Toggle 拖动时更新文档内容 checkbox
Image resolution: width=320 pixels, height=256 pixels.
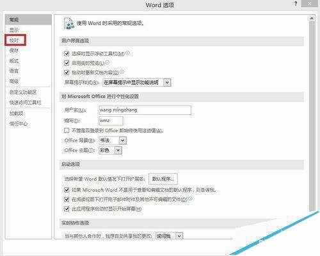67,73
